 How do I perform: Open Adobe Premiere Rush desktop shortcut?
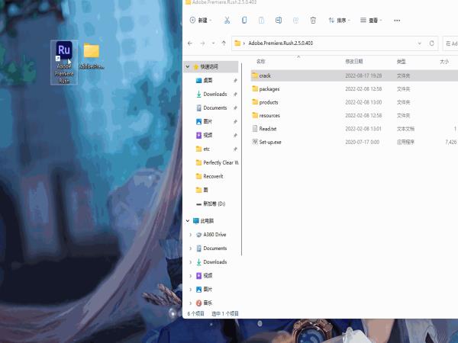(x=64, y=63)
